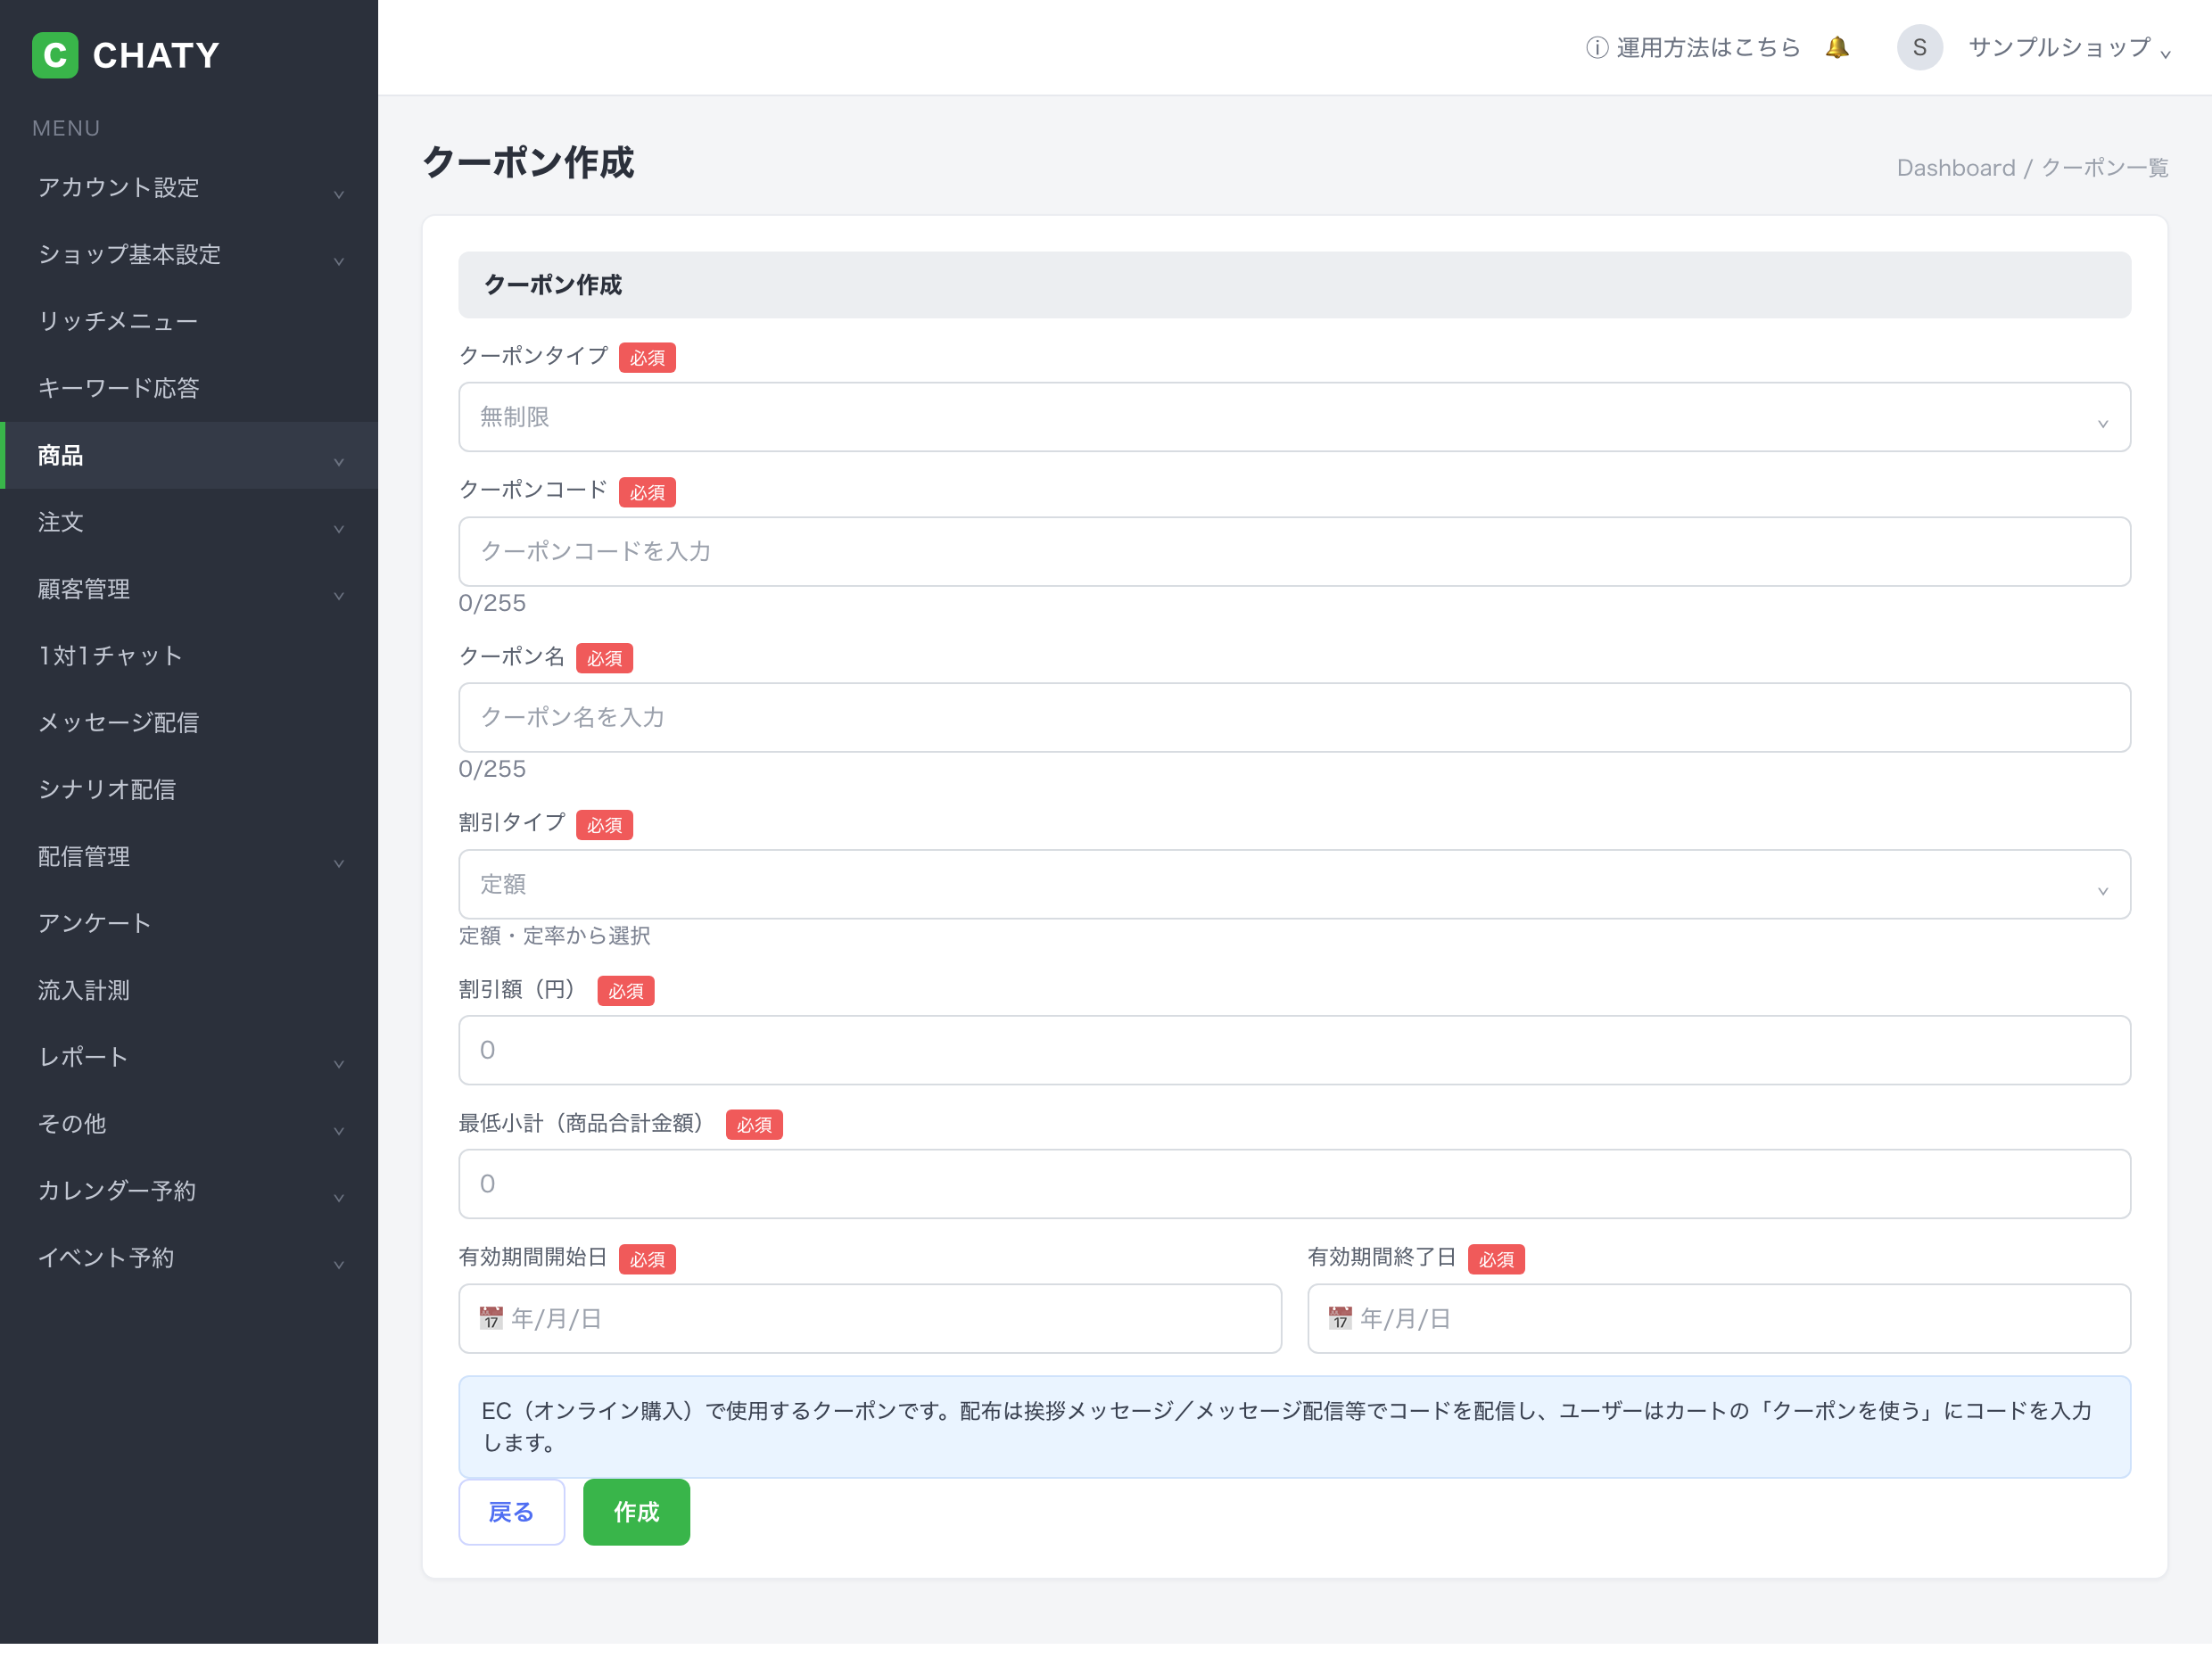
Task: Focus the クーポン名 input field
Action: pyautogui.click(x=1294, y=717)
